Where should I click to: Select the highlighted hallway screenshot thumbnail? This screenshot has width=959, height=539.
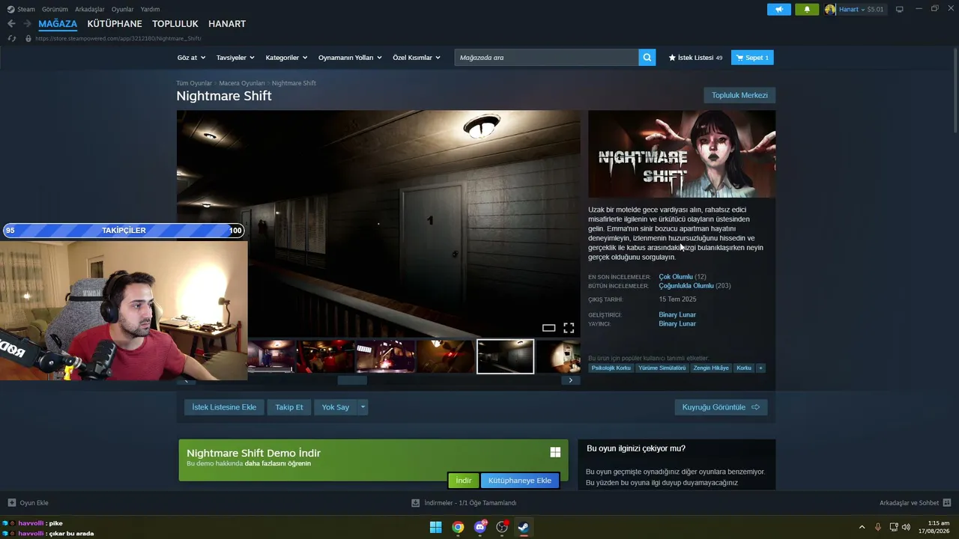pos(506,356)
